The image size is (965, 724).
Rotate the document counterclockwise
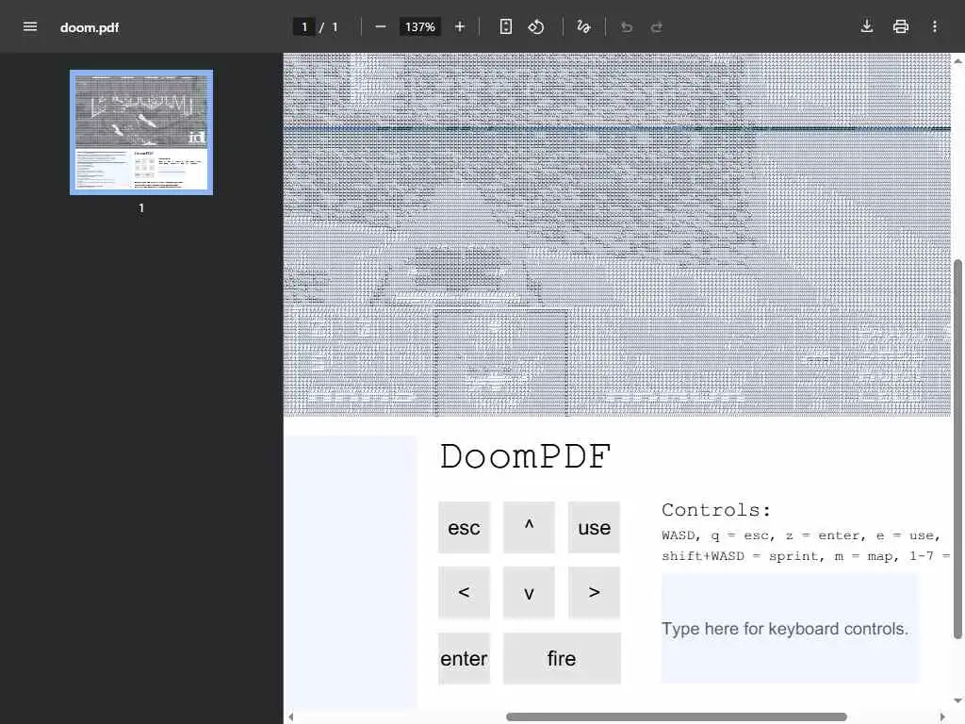coord(536,26)
